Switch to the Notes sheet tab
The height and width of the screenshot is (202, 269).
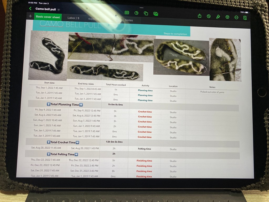coord(129,20)
